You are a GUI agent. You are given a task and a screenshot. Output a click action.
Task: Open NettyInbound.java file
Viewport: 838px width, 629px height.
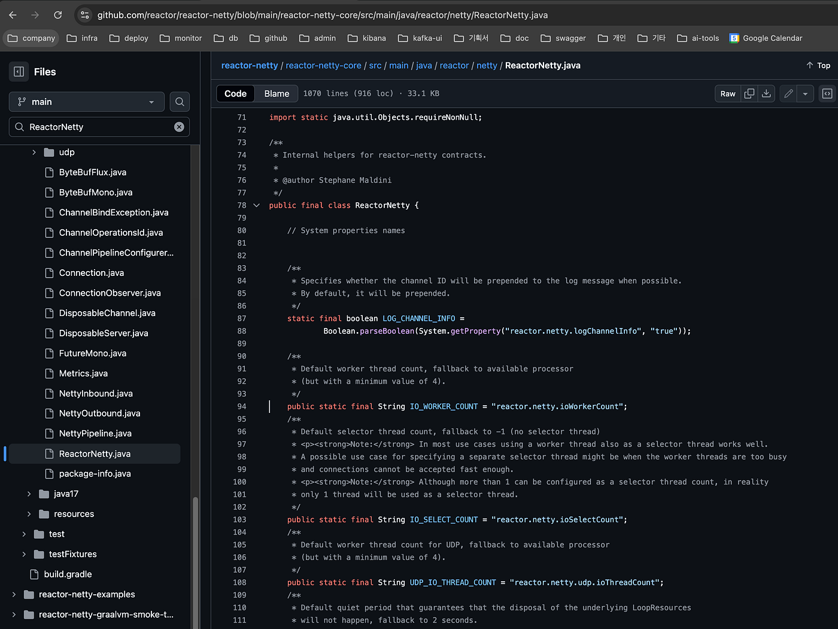[x=96, y=394]
